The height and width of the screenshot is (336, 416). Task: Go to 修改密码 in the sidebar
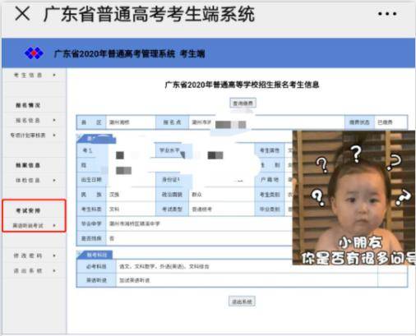28,255
